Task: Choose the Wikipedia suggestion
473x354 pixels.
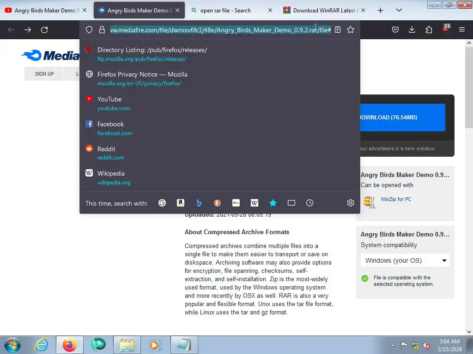Action: click(220, 177)
